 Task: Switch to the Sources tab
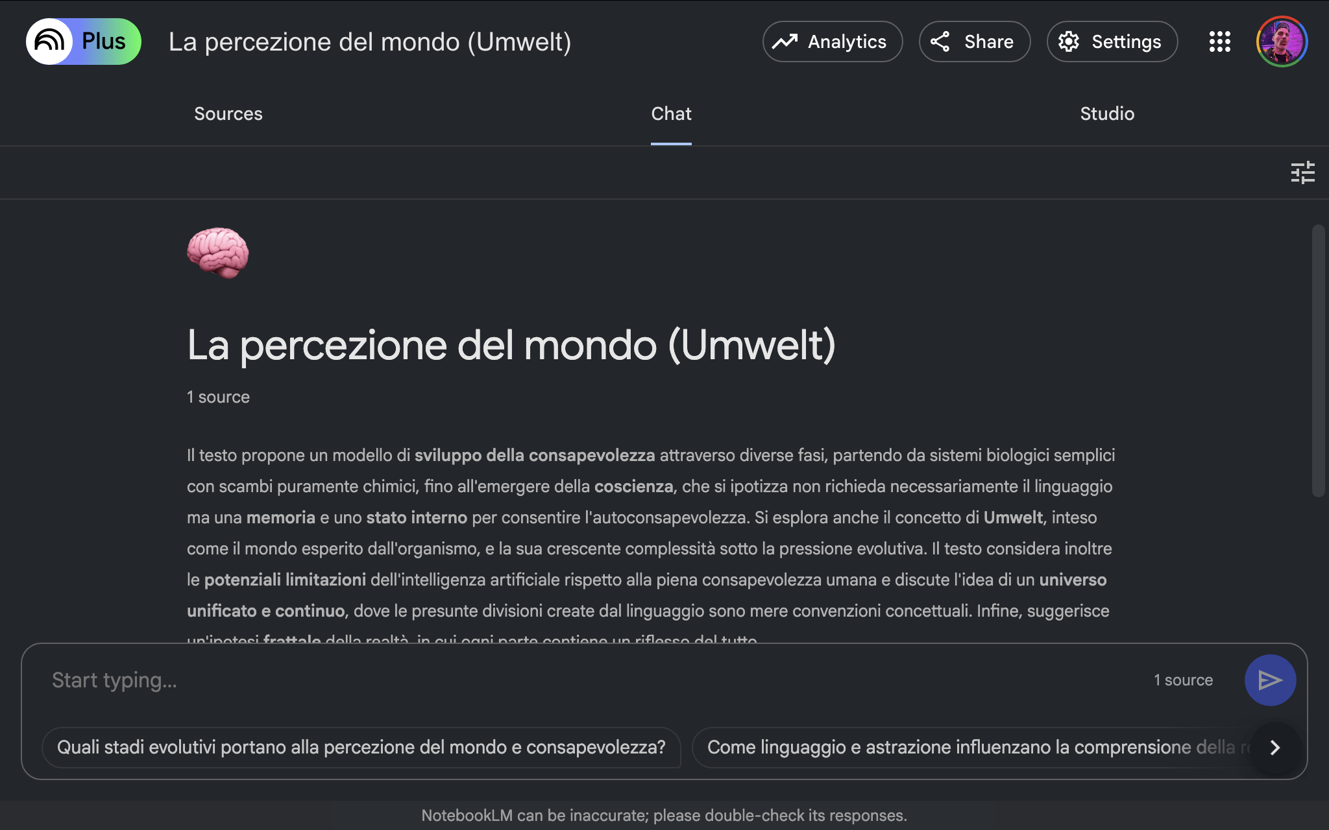228,114
